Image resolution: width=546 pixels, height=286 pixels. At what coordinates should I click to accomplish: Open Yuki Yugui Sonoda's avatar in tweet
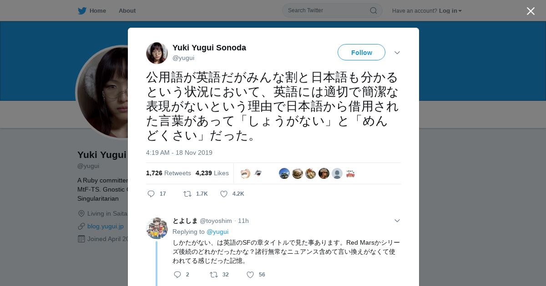157,53
